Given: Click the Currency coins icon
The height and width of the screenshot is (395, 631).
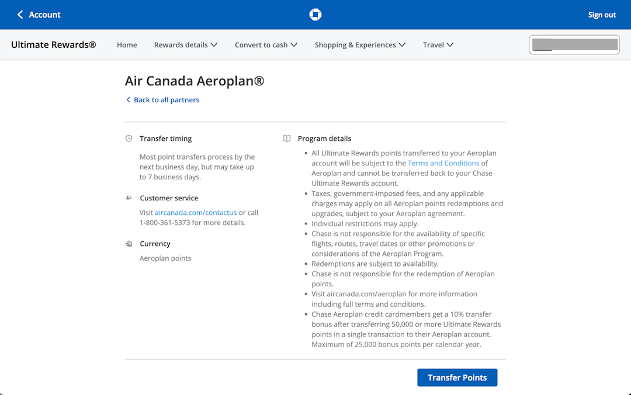Looking at the screenshot, I should [129, 244].
